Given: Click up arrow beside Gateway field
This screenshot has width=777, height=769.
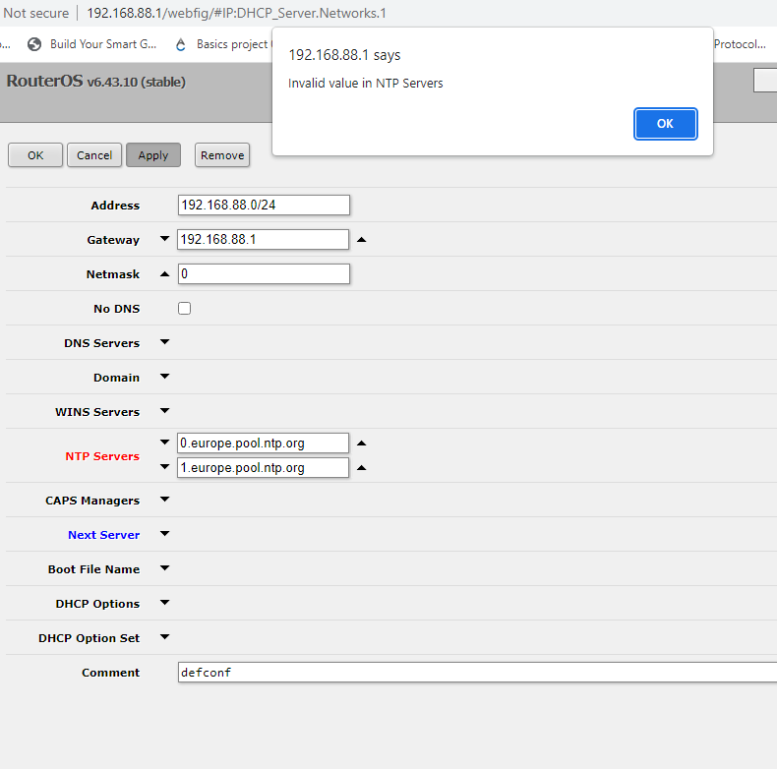Looking at the screenshot, I should 361,240.
